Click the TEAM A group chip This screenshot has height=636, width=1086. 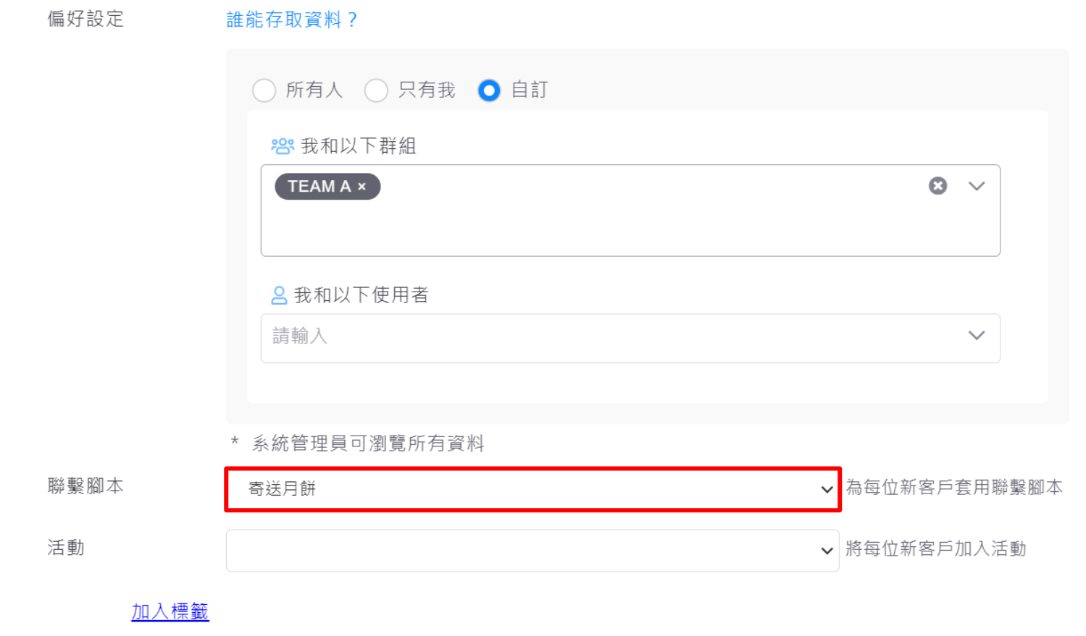click(319, 187)
